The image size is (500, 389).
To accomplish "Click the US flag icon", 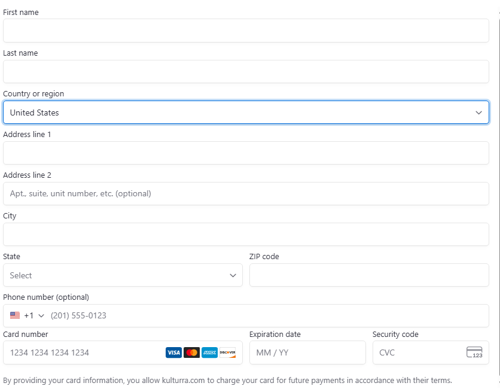I will [x=15, y=315].
